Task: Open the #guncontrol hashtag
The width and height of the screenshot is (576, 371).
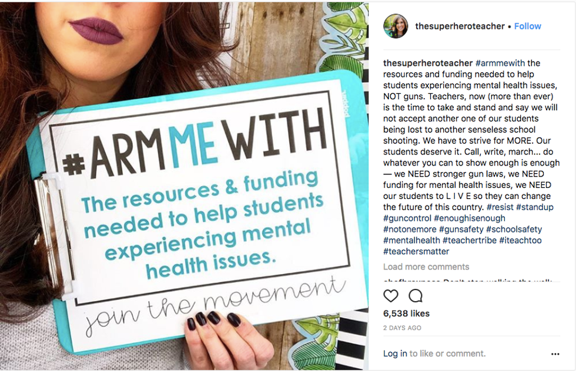Action: (407, 218)
